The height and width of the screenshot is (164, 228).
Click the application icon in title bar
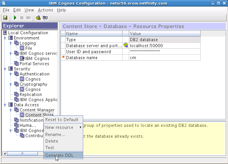(4, 3)
